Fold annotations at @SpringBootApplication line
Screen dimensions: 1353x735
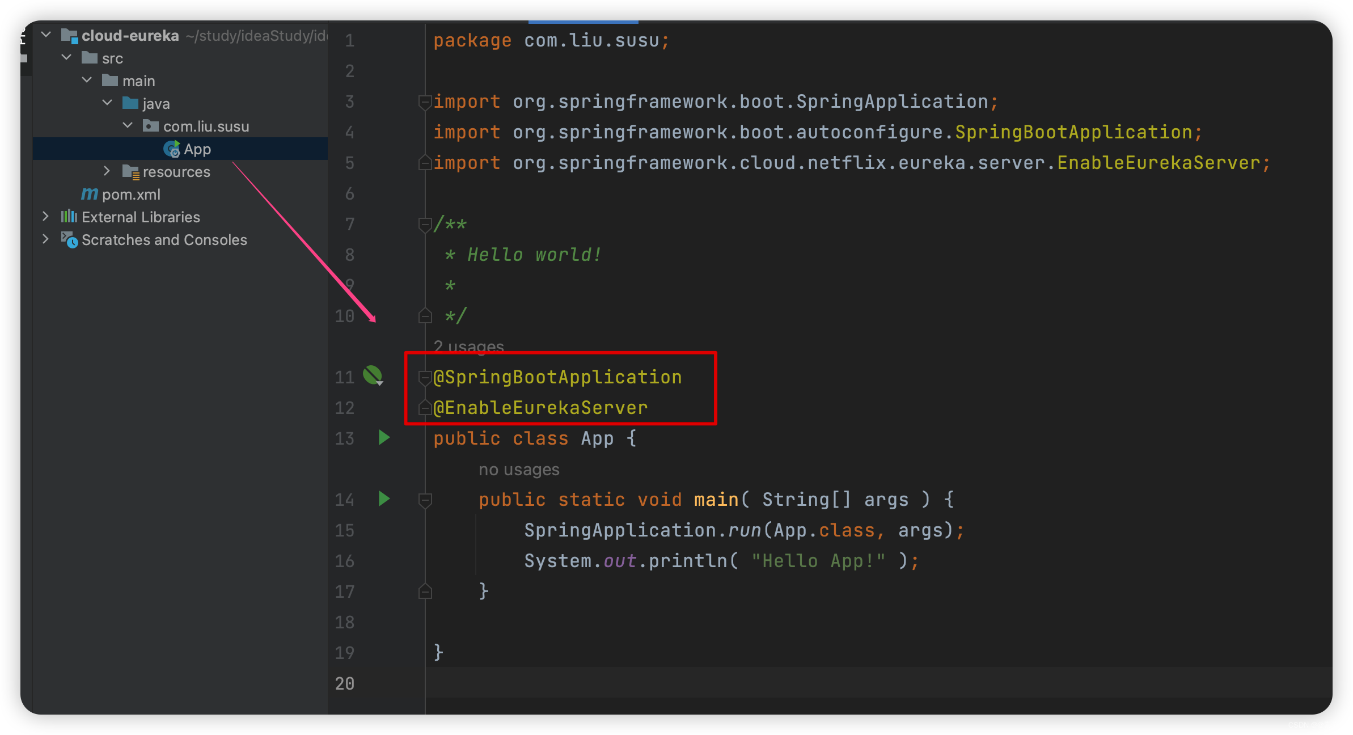[425, 377]
